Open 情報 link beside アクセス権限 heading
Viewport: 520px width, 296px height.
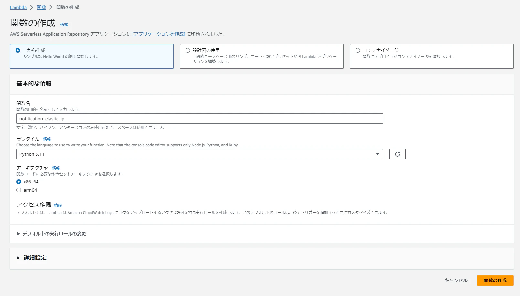coord(58,205)
